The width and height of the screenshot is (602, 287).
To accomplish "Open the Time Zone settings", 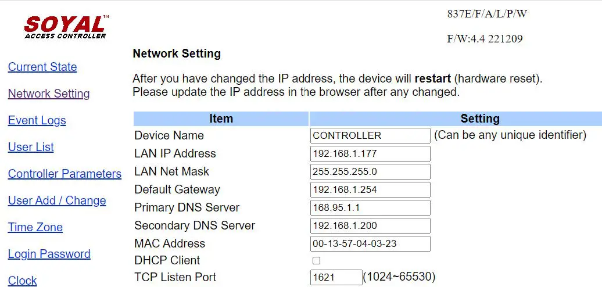I will [35, 227].
